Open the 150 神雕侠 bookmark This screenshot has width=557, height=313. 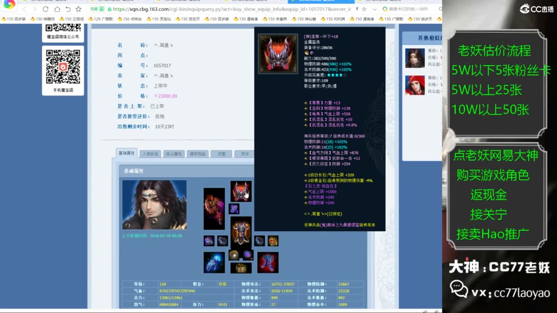[43, 19]
